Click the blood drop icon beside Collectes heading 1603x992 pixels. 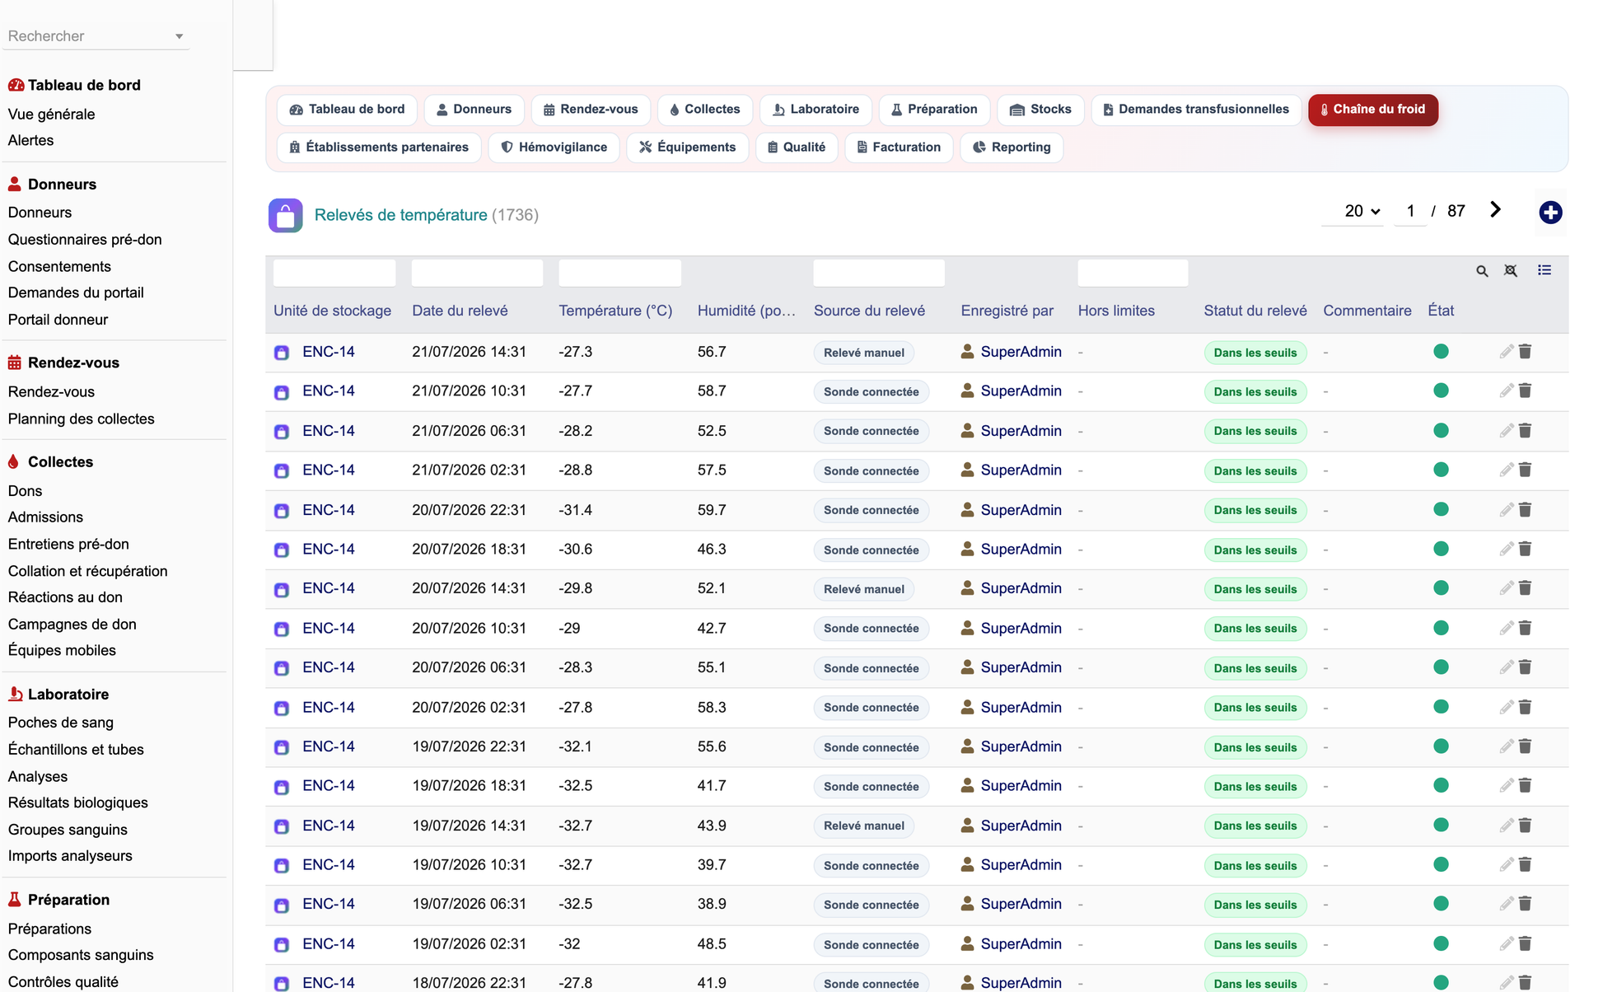14,461
